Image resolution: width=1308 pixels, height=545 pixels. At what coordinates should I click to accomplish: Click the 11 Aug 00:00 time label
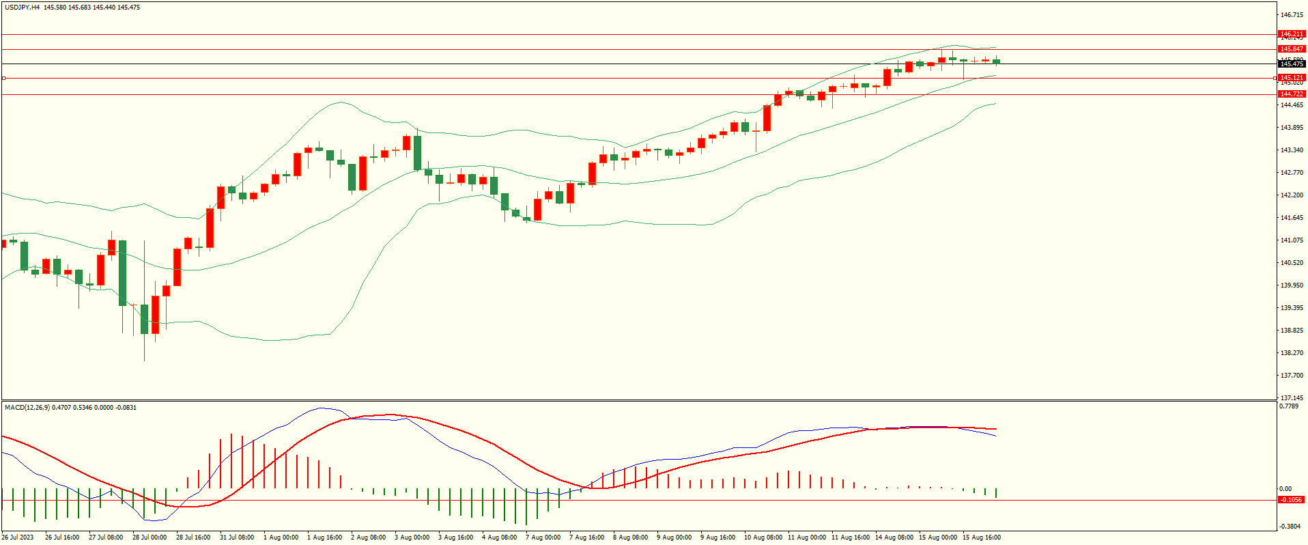click(x=806, y=537)
